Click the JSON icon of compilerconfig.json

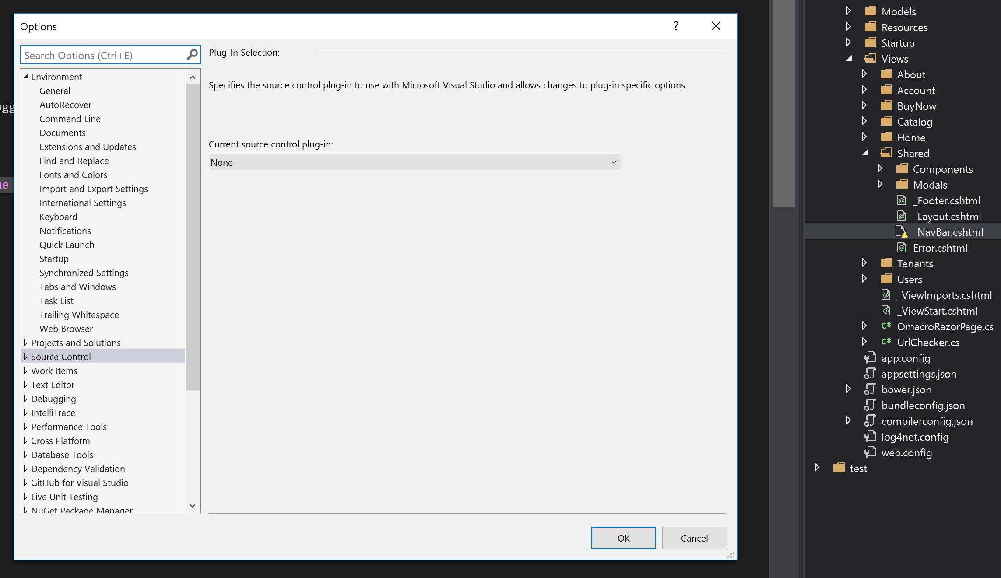[870, 421]
